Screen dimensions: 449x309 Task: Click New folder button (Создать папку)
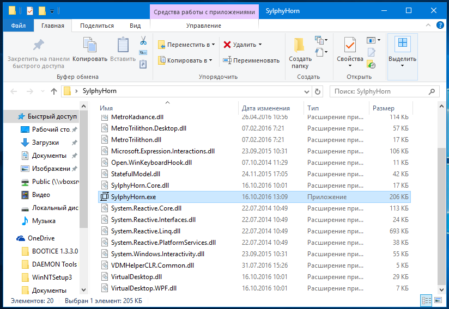(x=300, y=53)
